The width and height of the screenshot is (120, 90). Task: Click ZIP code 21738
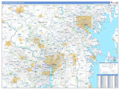pos(51,26)
